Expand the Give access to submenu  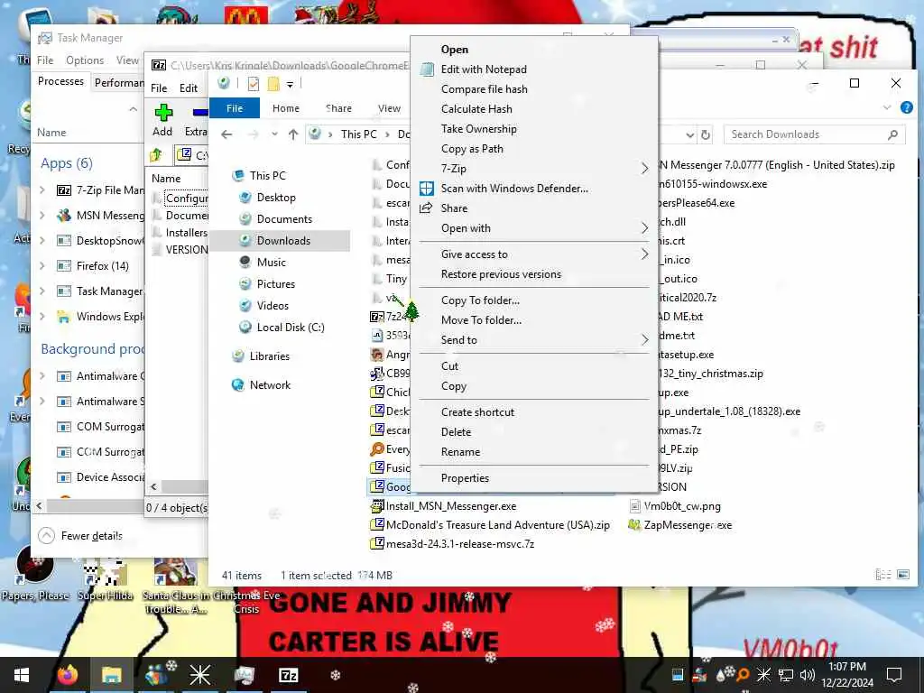coord(644,254)
